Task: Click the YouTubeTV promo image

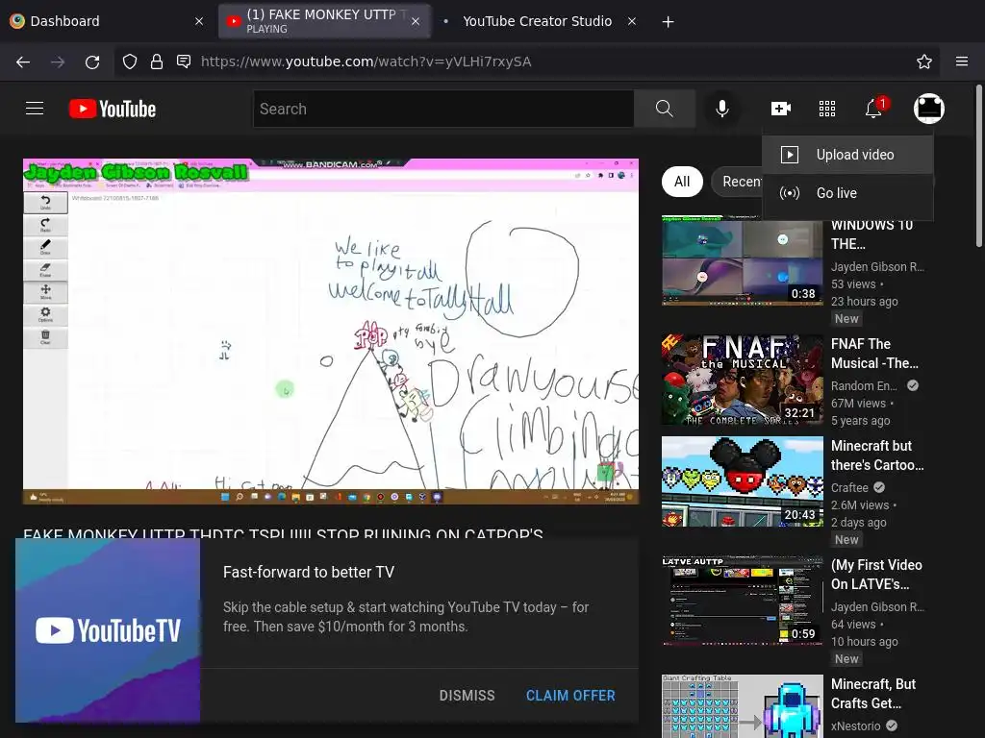Action: pos(108,630)
